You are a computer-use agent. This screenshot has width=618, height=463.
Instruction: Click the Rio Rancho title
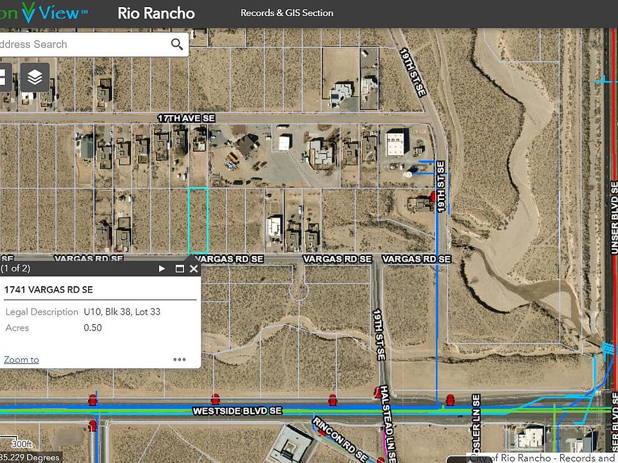pos(156,14)
